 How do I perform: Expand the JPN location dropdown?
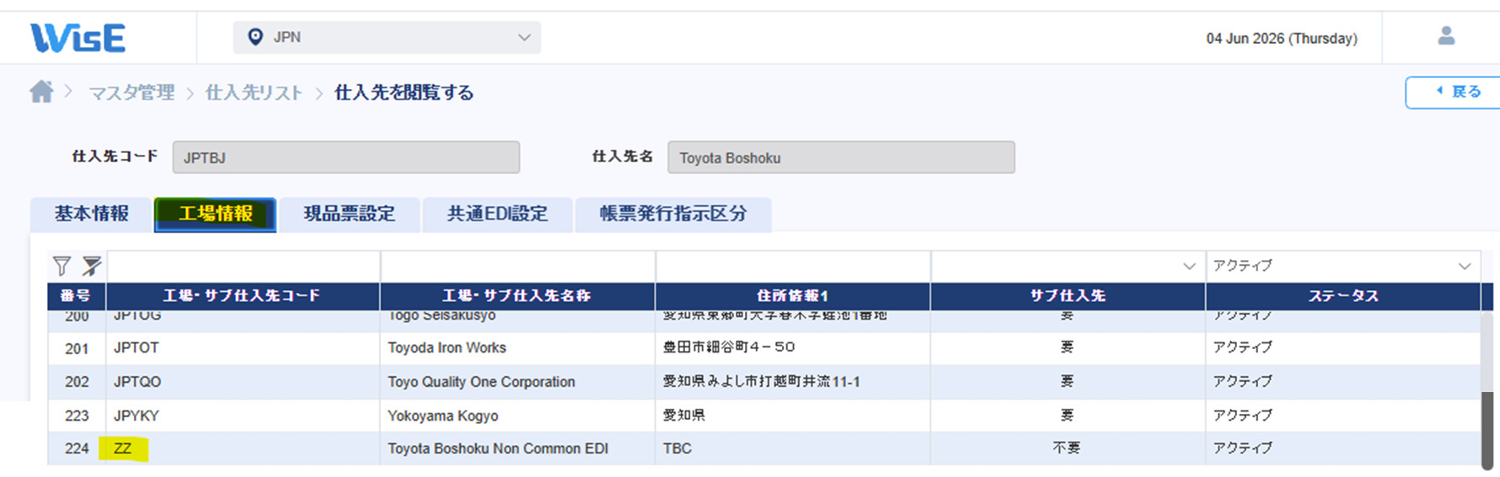[387, 37]
